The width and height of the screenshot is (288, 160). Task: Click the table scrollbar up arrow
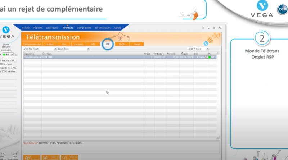(218, 54)
